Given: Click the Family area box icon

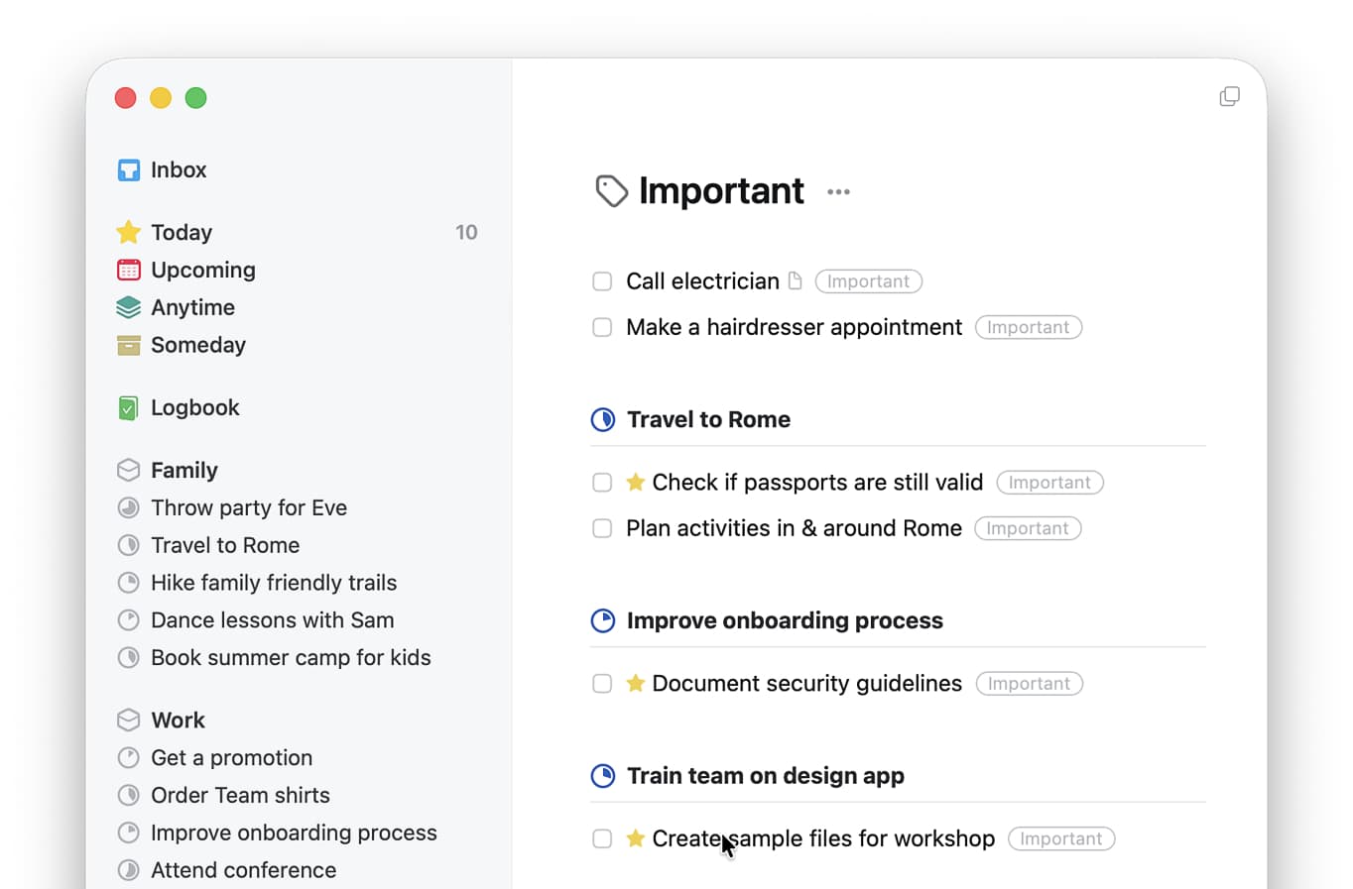Looking at the screenshot, I should pyautogui.click(x=128, y=470).
